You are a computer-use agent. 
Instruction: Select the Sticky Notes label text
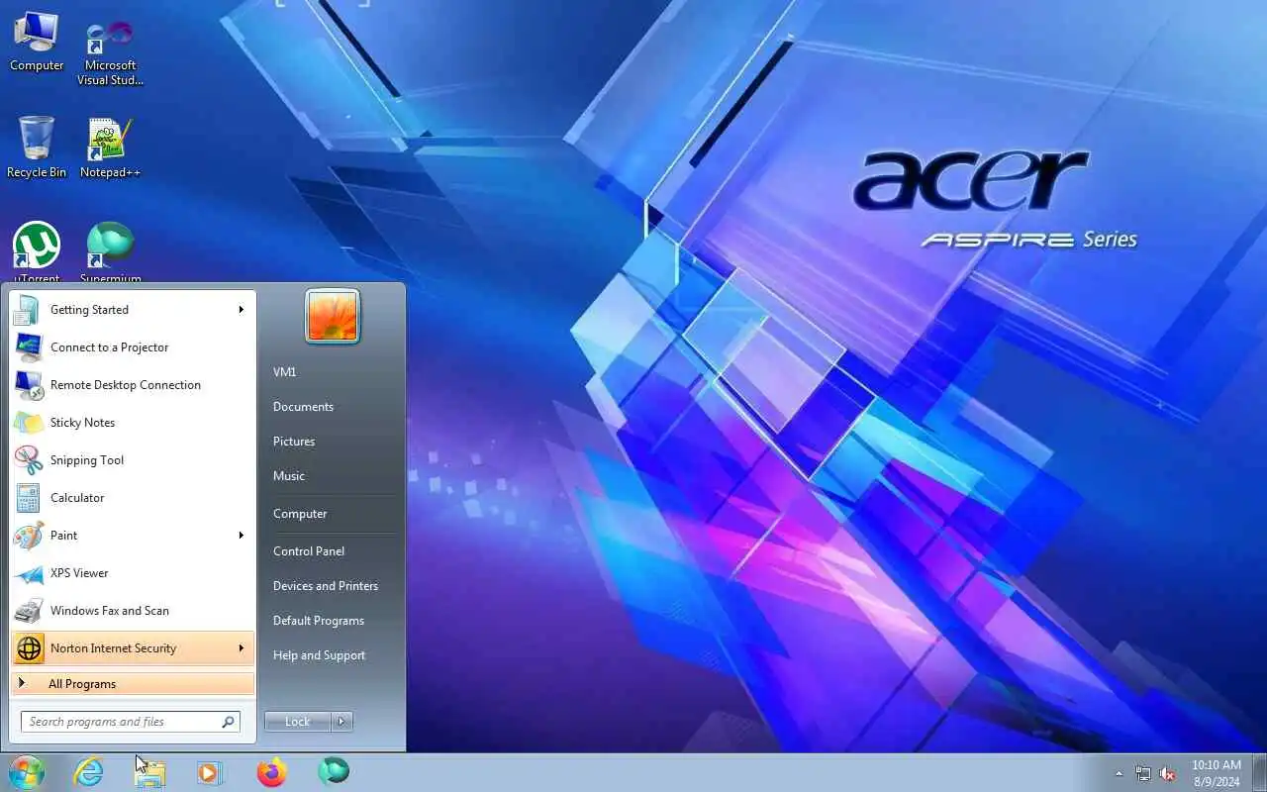tap(82, 423)
